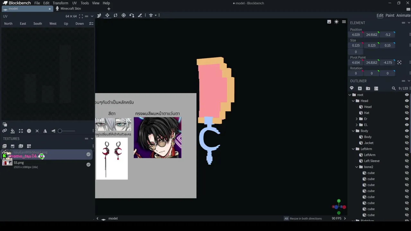
Task: Select the North face button
Action: [8, 24]
